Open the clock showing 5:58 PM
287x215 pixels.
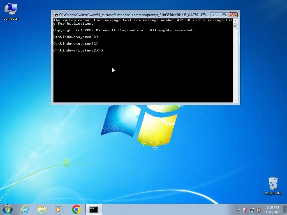pyautogui.click(x=273, y=210)
